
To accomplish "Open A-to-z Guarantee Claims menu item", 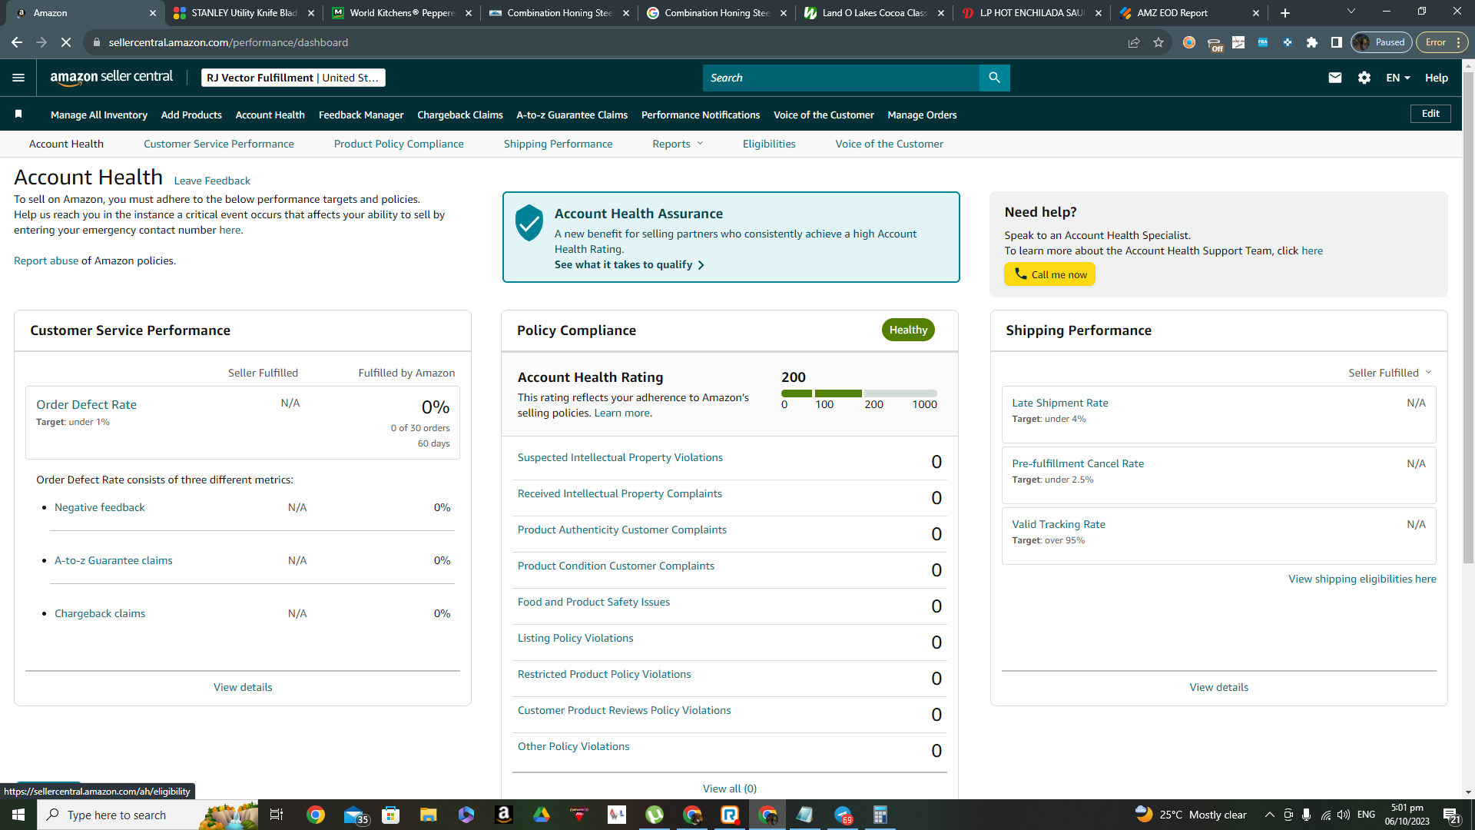I will coord(572,115).
